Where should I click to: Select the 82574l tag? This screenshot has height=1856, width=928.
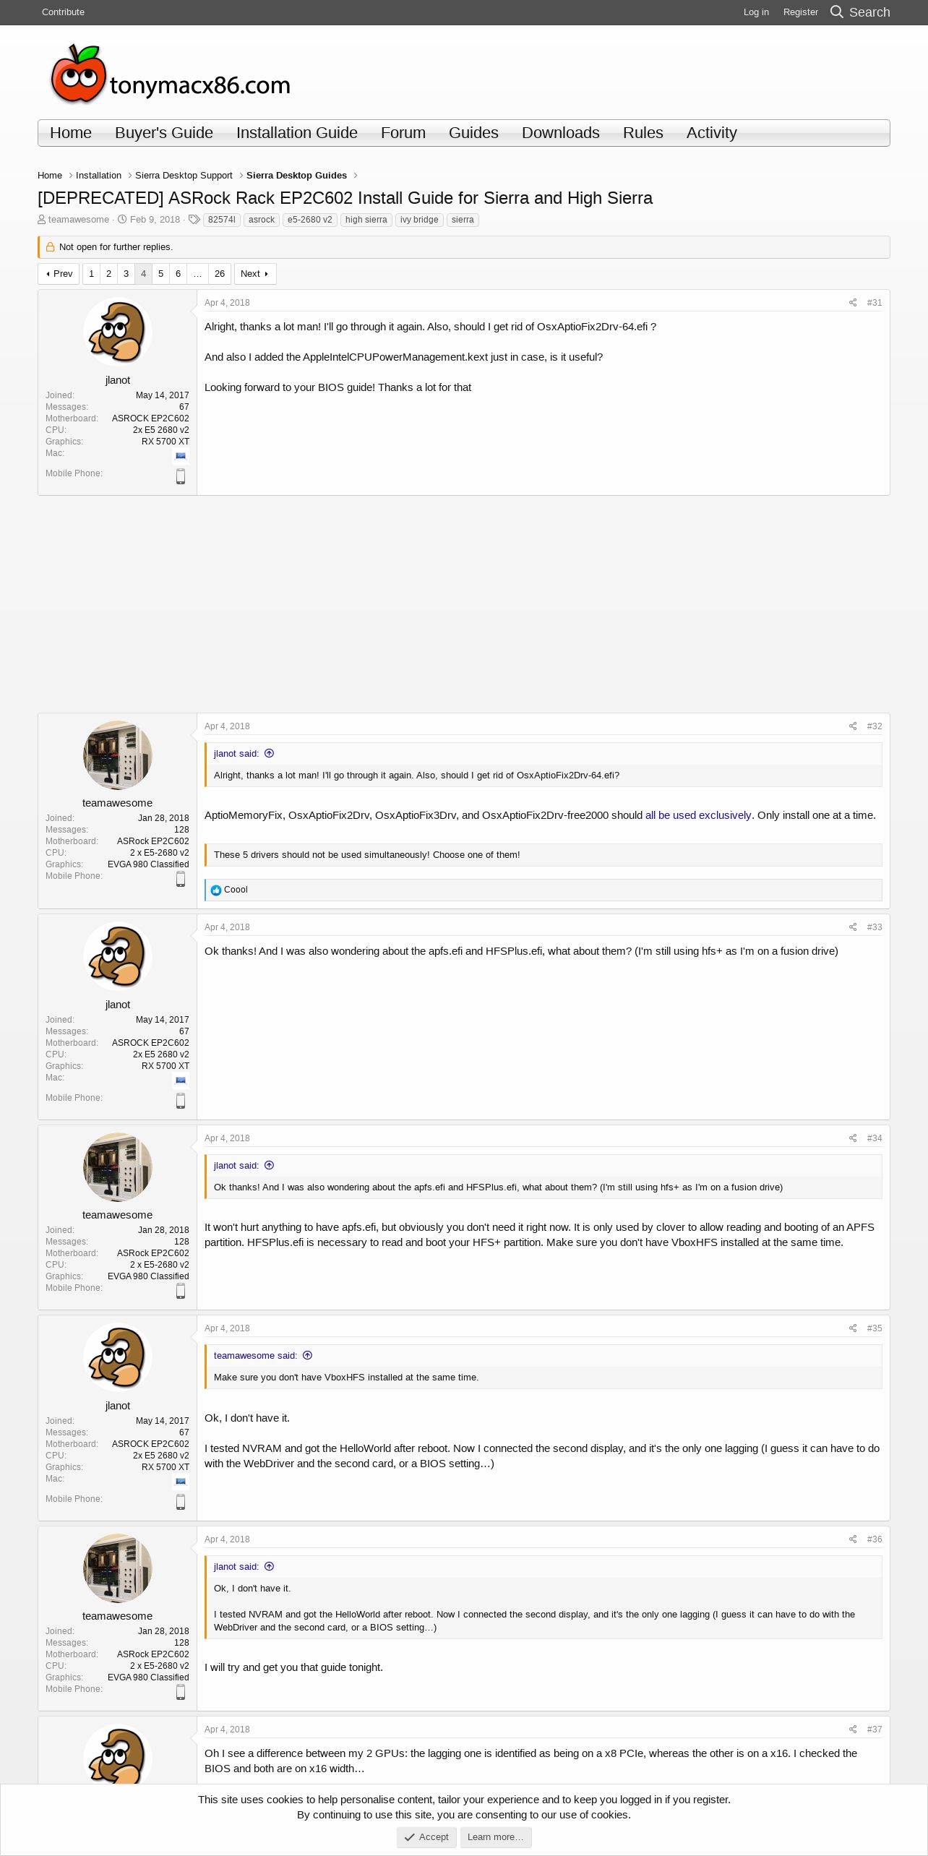(x=222, y=220)
